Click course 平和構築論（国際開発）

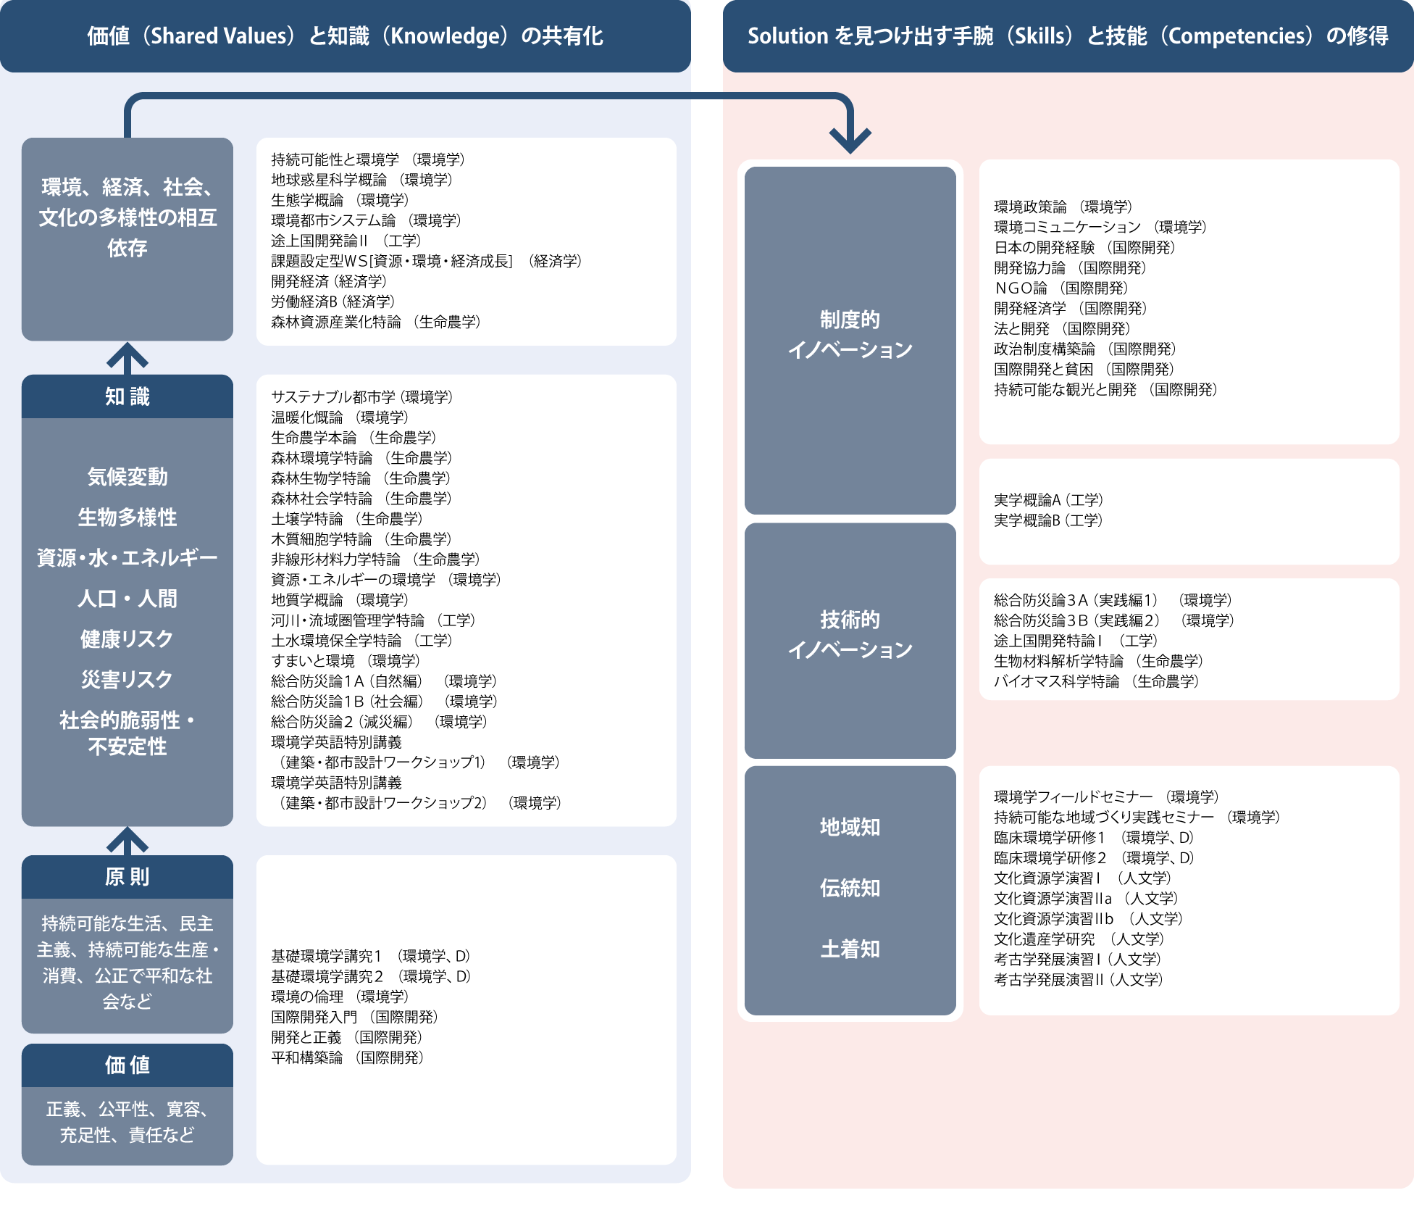coord(348,1058)
